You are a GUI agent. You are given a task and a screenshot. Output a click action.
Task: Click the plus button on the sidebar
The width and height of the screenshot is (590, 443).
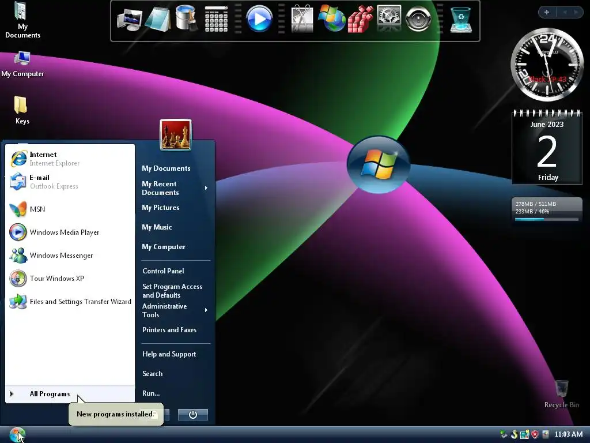point(547,12)
